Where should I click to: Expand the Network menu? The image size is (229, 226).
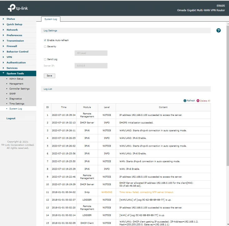click(12, 30)
